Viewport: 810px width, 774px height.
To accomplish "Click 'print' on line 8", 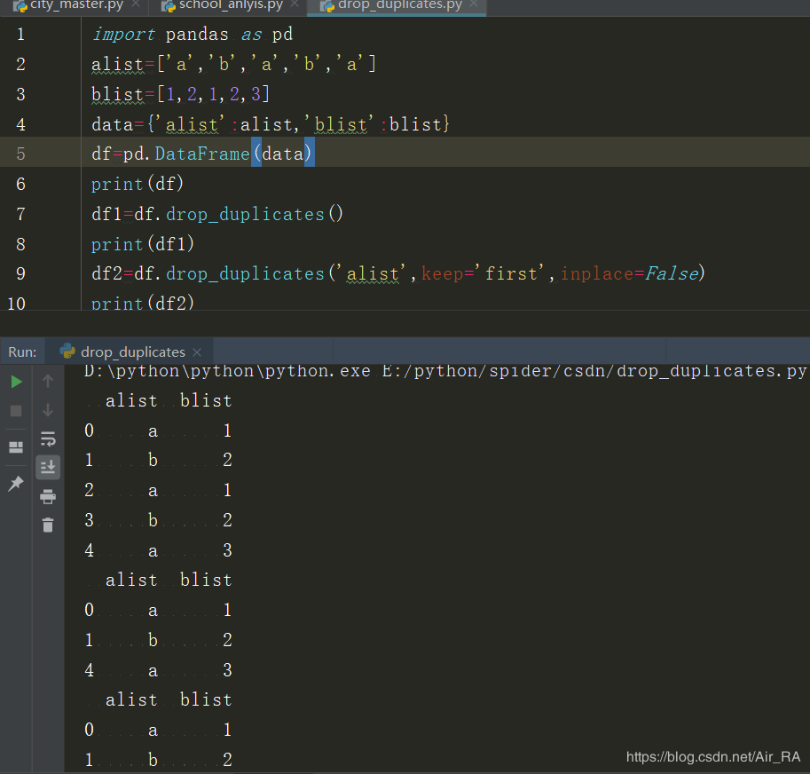I will click(x=117, y=244).
